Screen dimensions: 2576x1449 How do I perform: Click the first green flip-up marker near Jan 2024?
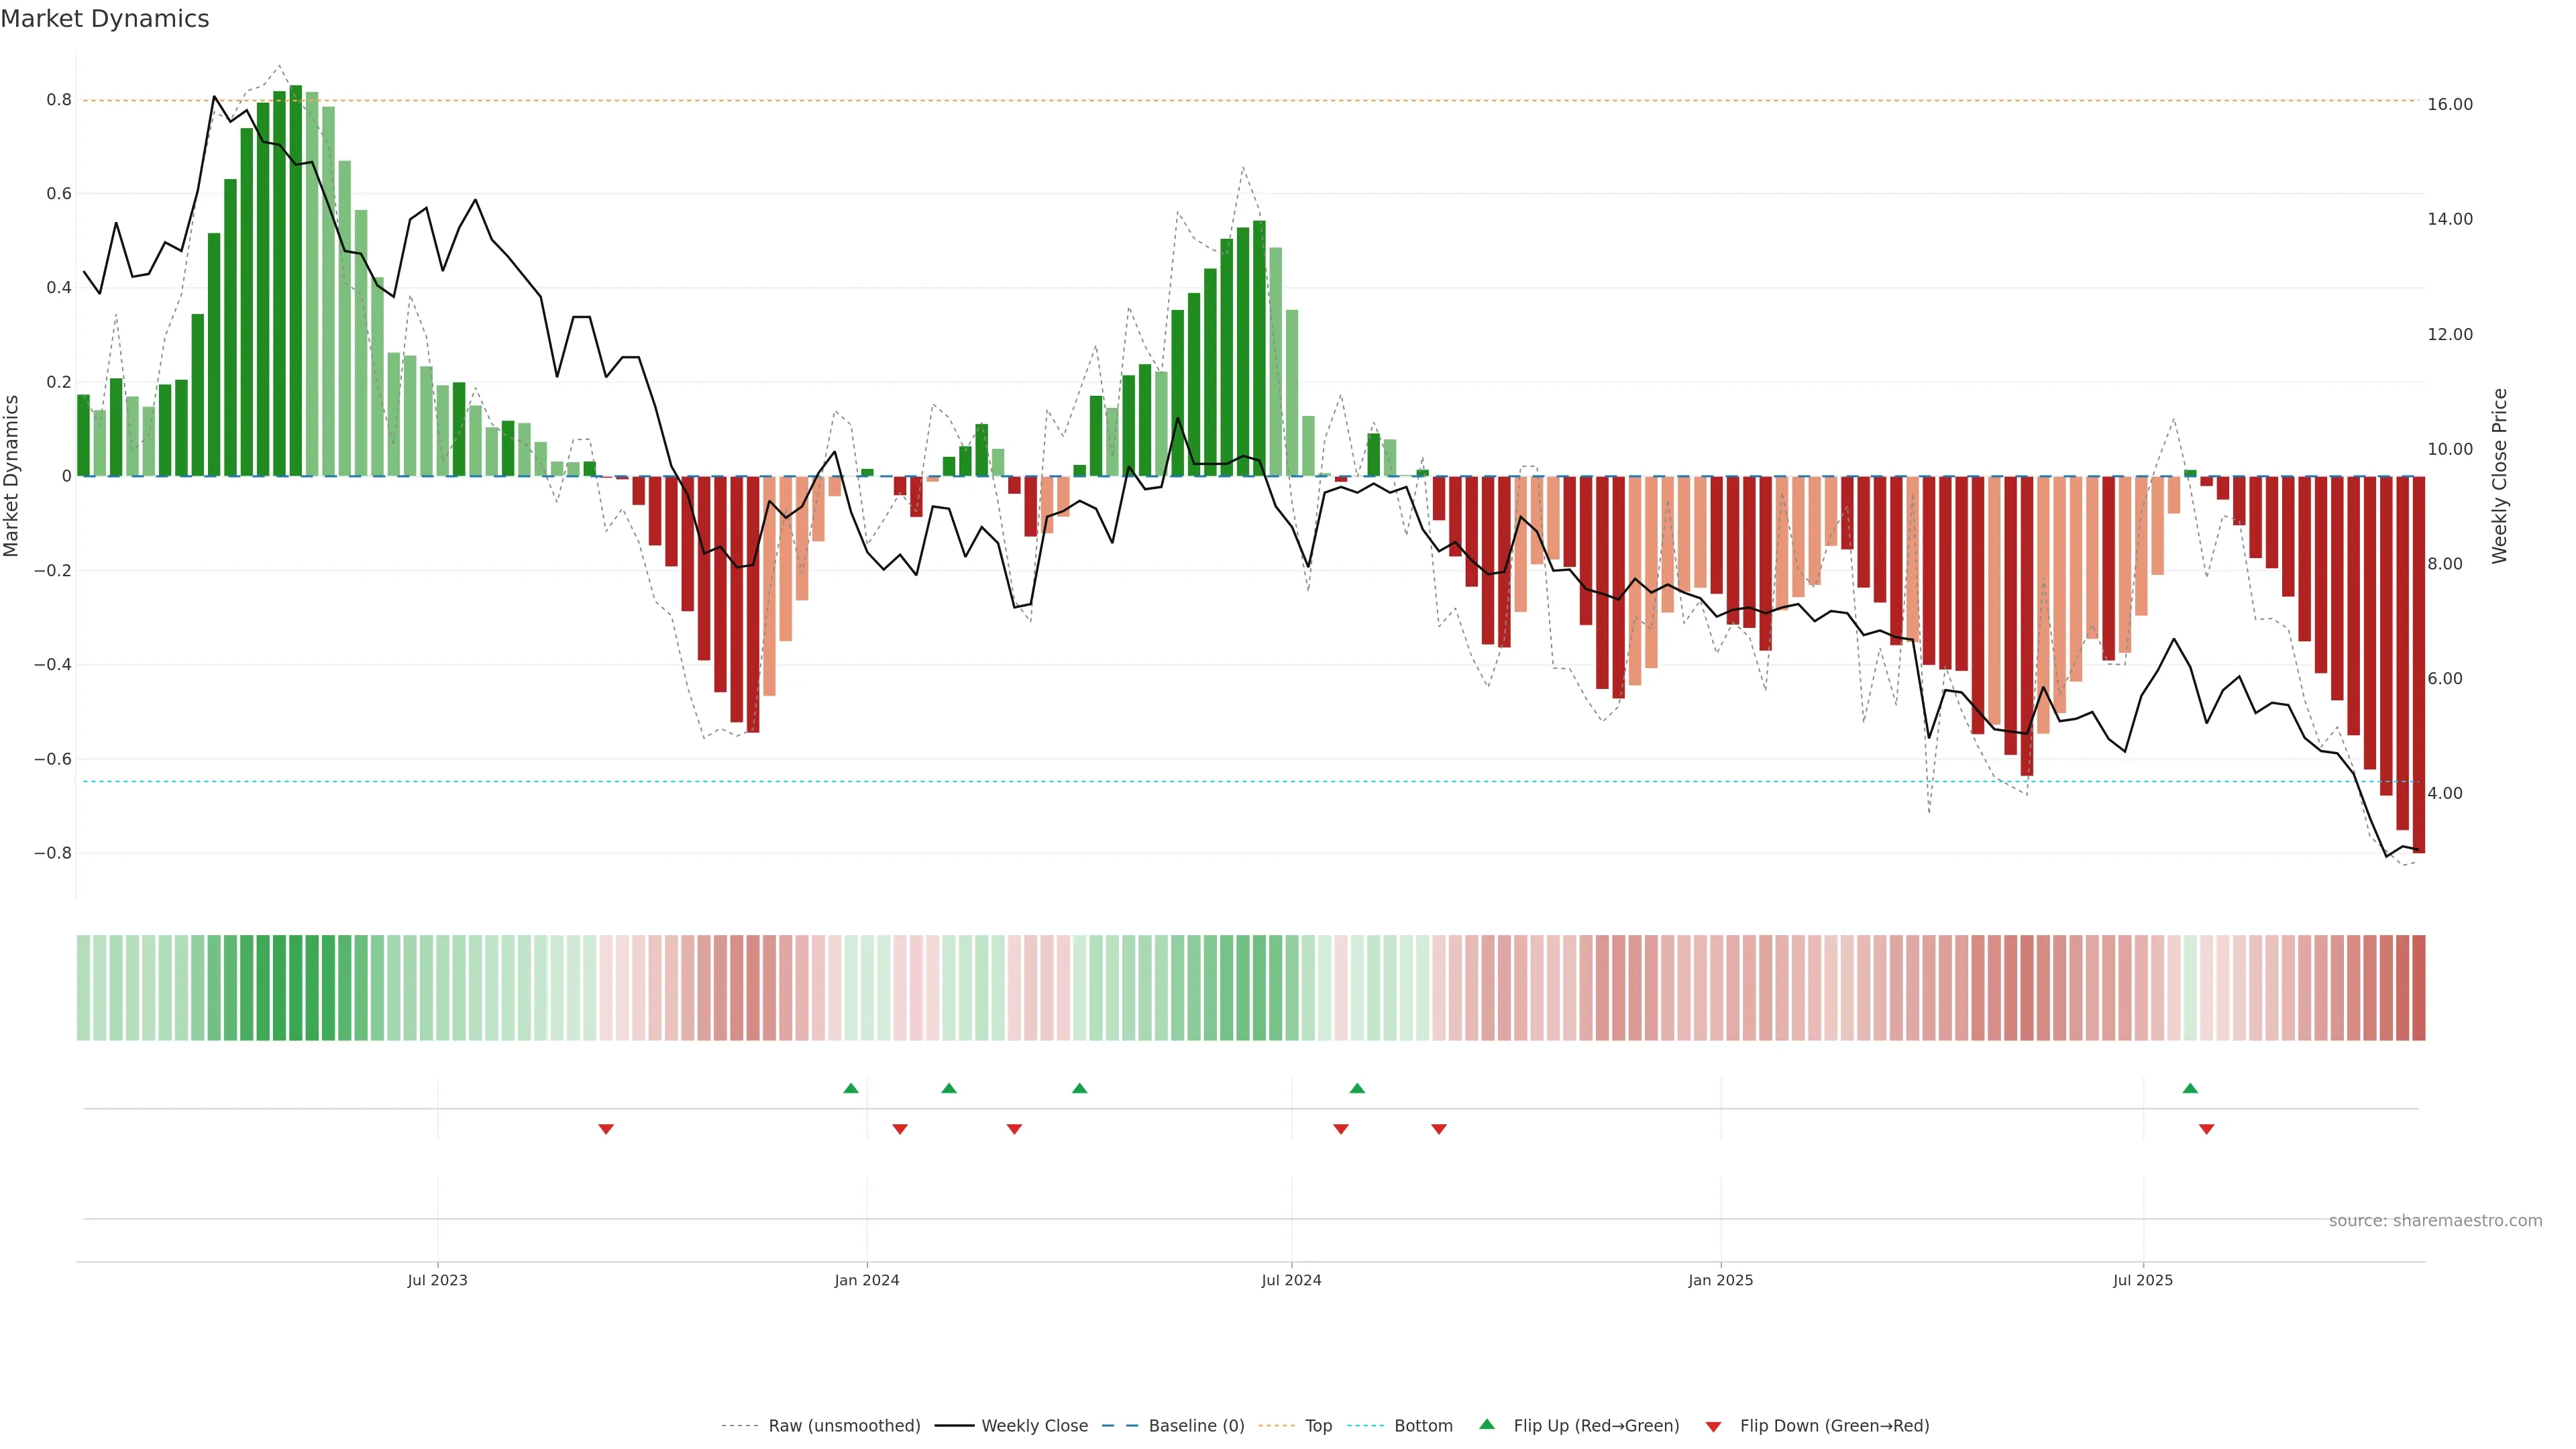(x=851, y=1088)
